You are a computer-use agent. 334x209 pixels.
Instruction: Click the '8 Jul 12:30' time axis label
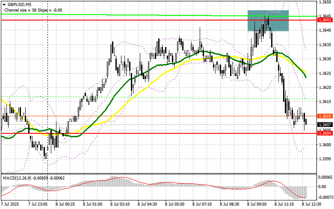[312, 204]
